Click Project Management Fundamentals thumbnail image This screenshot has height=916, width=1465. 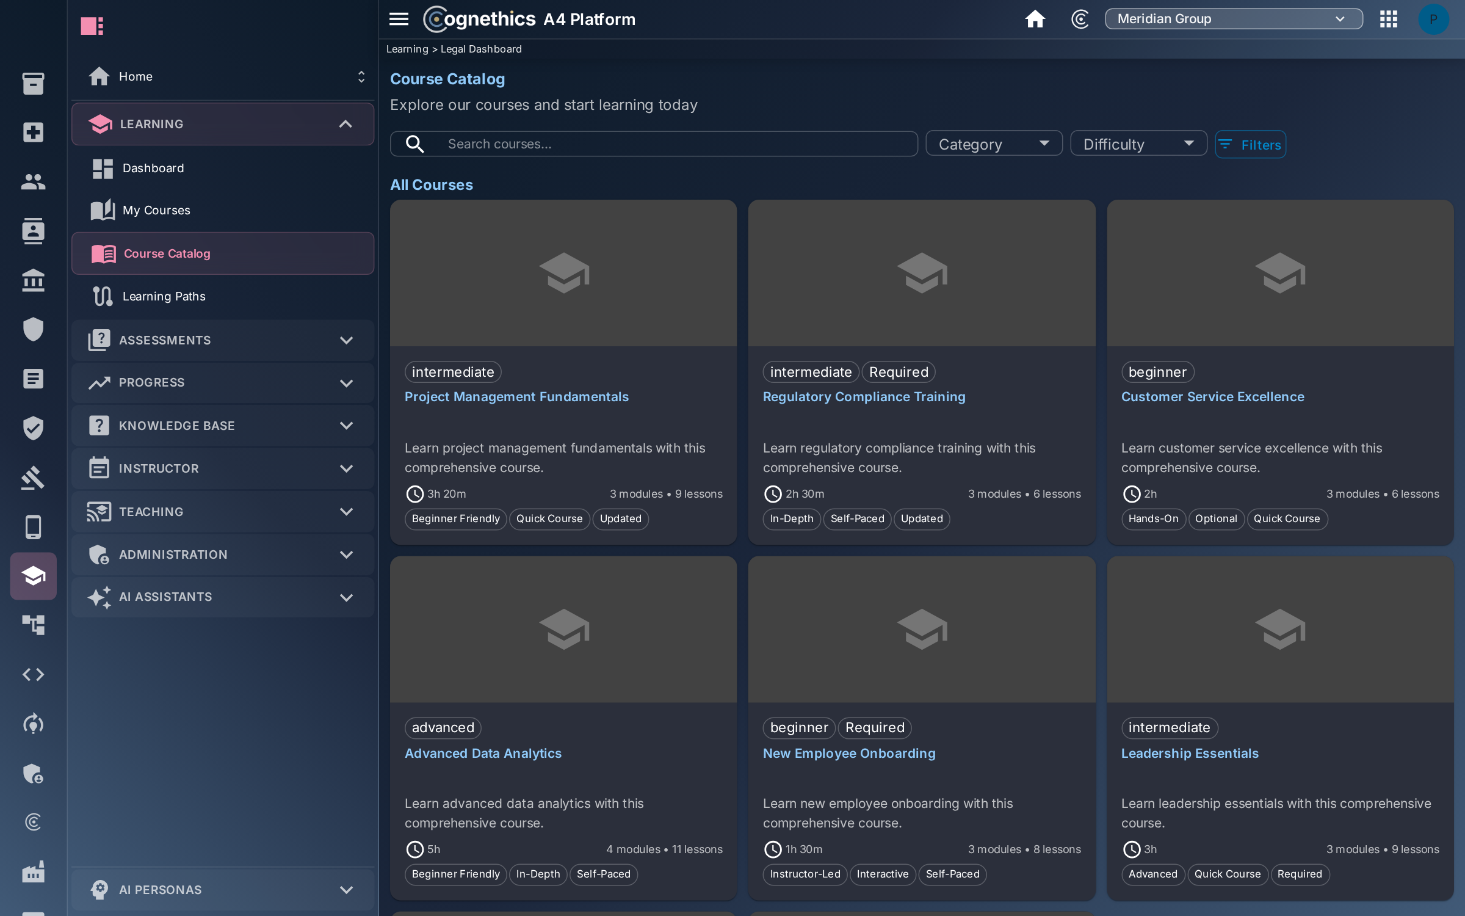(563, 273)
